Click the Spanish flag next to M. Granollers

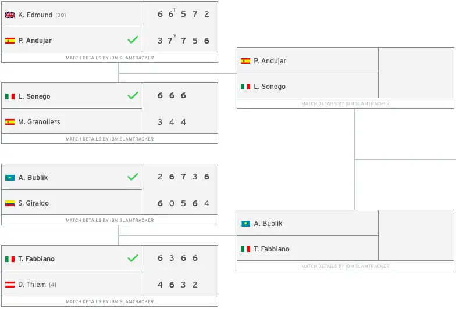pyautogui.click(x=10, y=122)
